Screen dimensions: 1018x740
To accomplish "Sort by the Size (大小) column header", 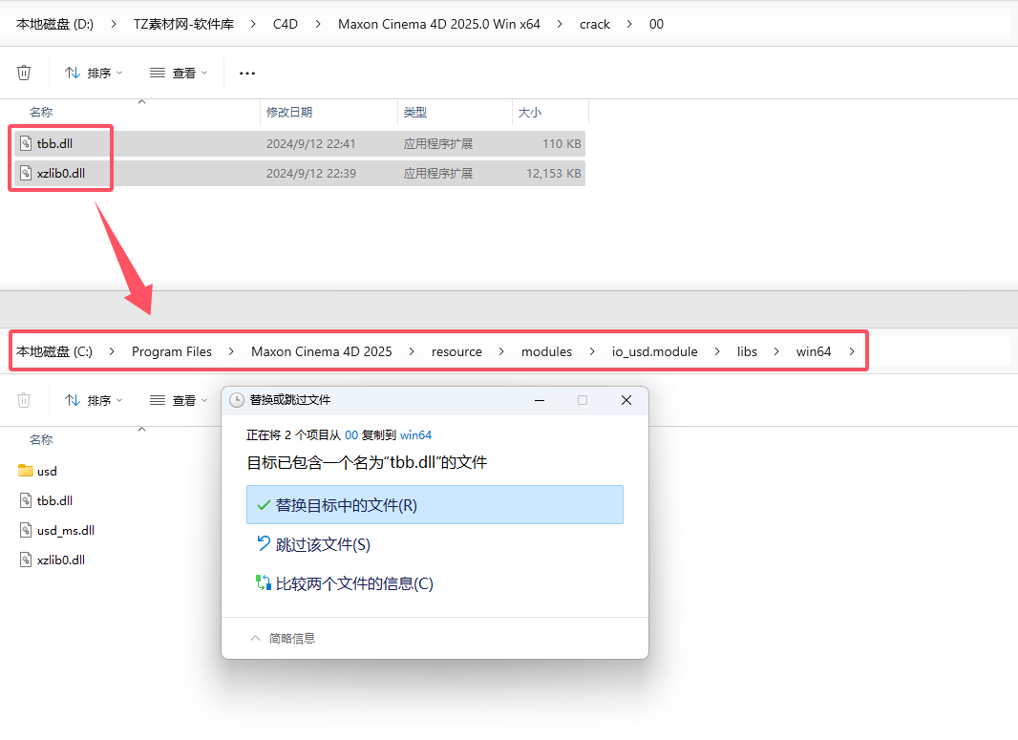I will pyautogui.click(x=530, y=113).
